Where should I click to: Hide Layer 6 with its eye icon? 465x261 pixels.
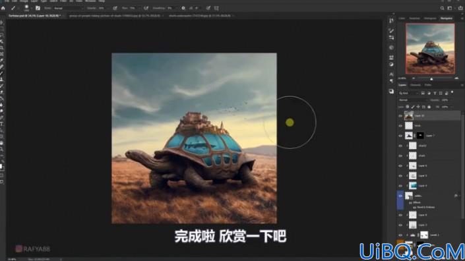point(400,166)
